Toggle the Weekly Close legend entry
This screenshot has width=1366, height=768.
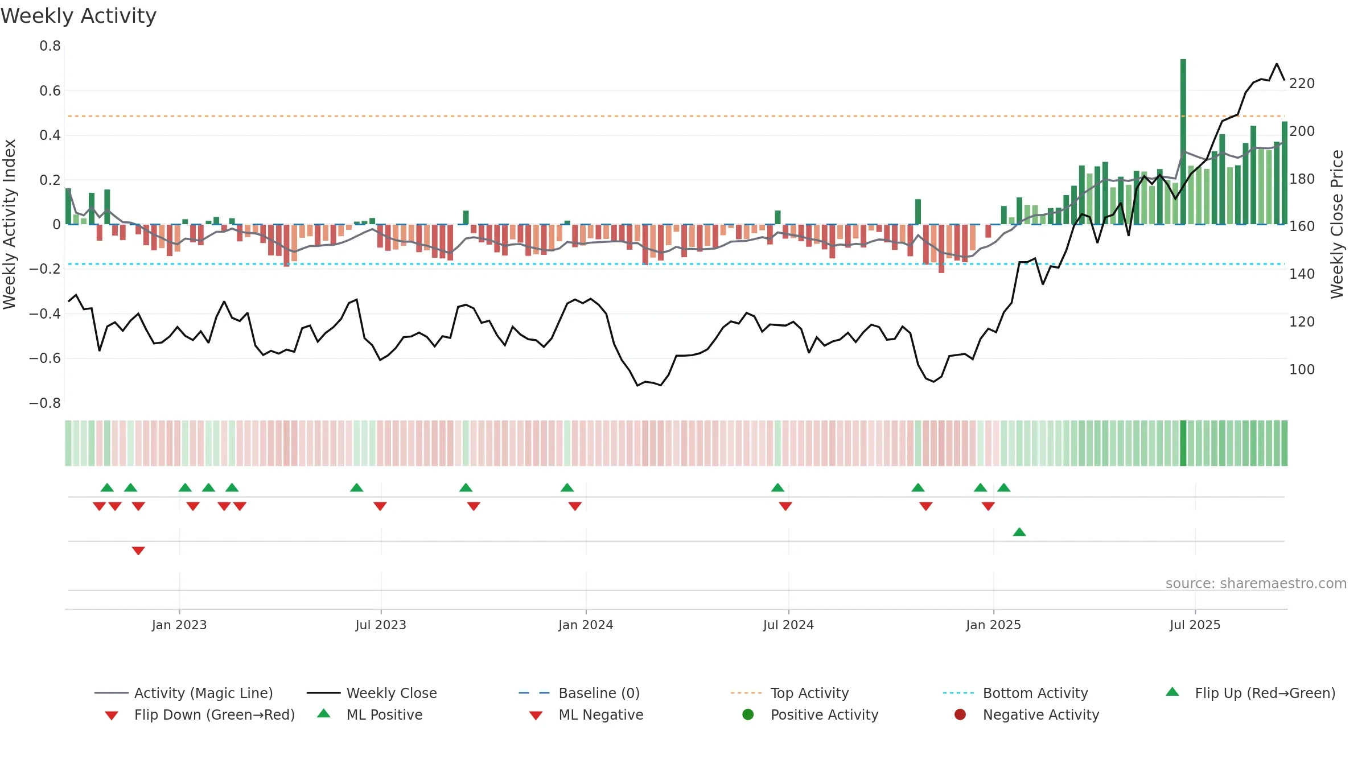(x=372, y=693)
